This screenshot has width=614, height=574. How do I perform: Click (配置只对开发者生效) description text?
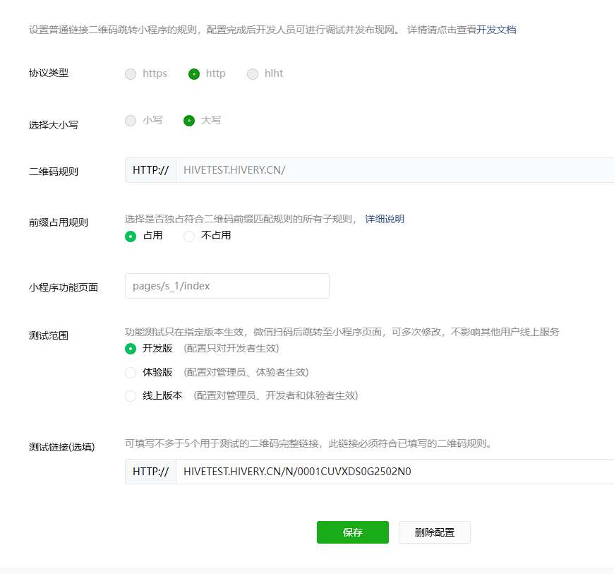(x=231, y=348)
